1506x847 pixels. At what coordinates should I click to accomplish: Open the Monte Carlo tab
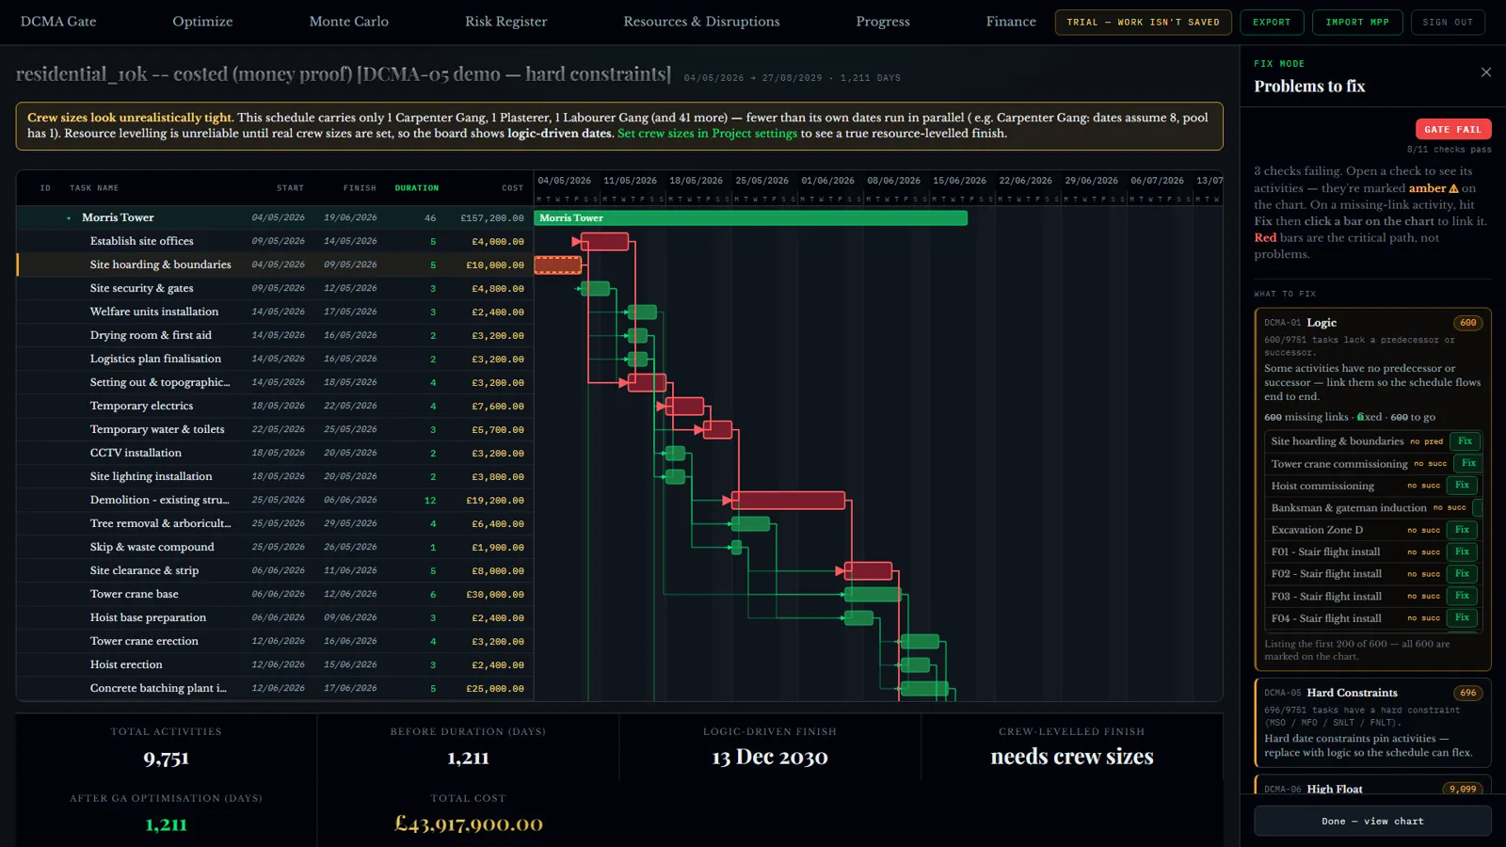[349, 22]
